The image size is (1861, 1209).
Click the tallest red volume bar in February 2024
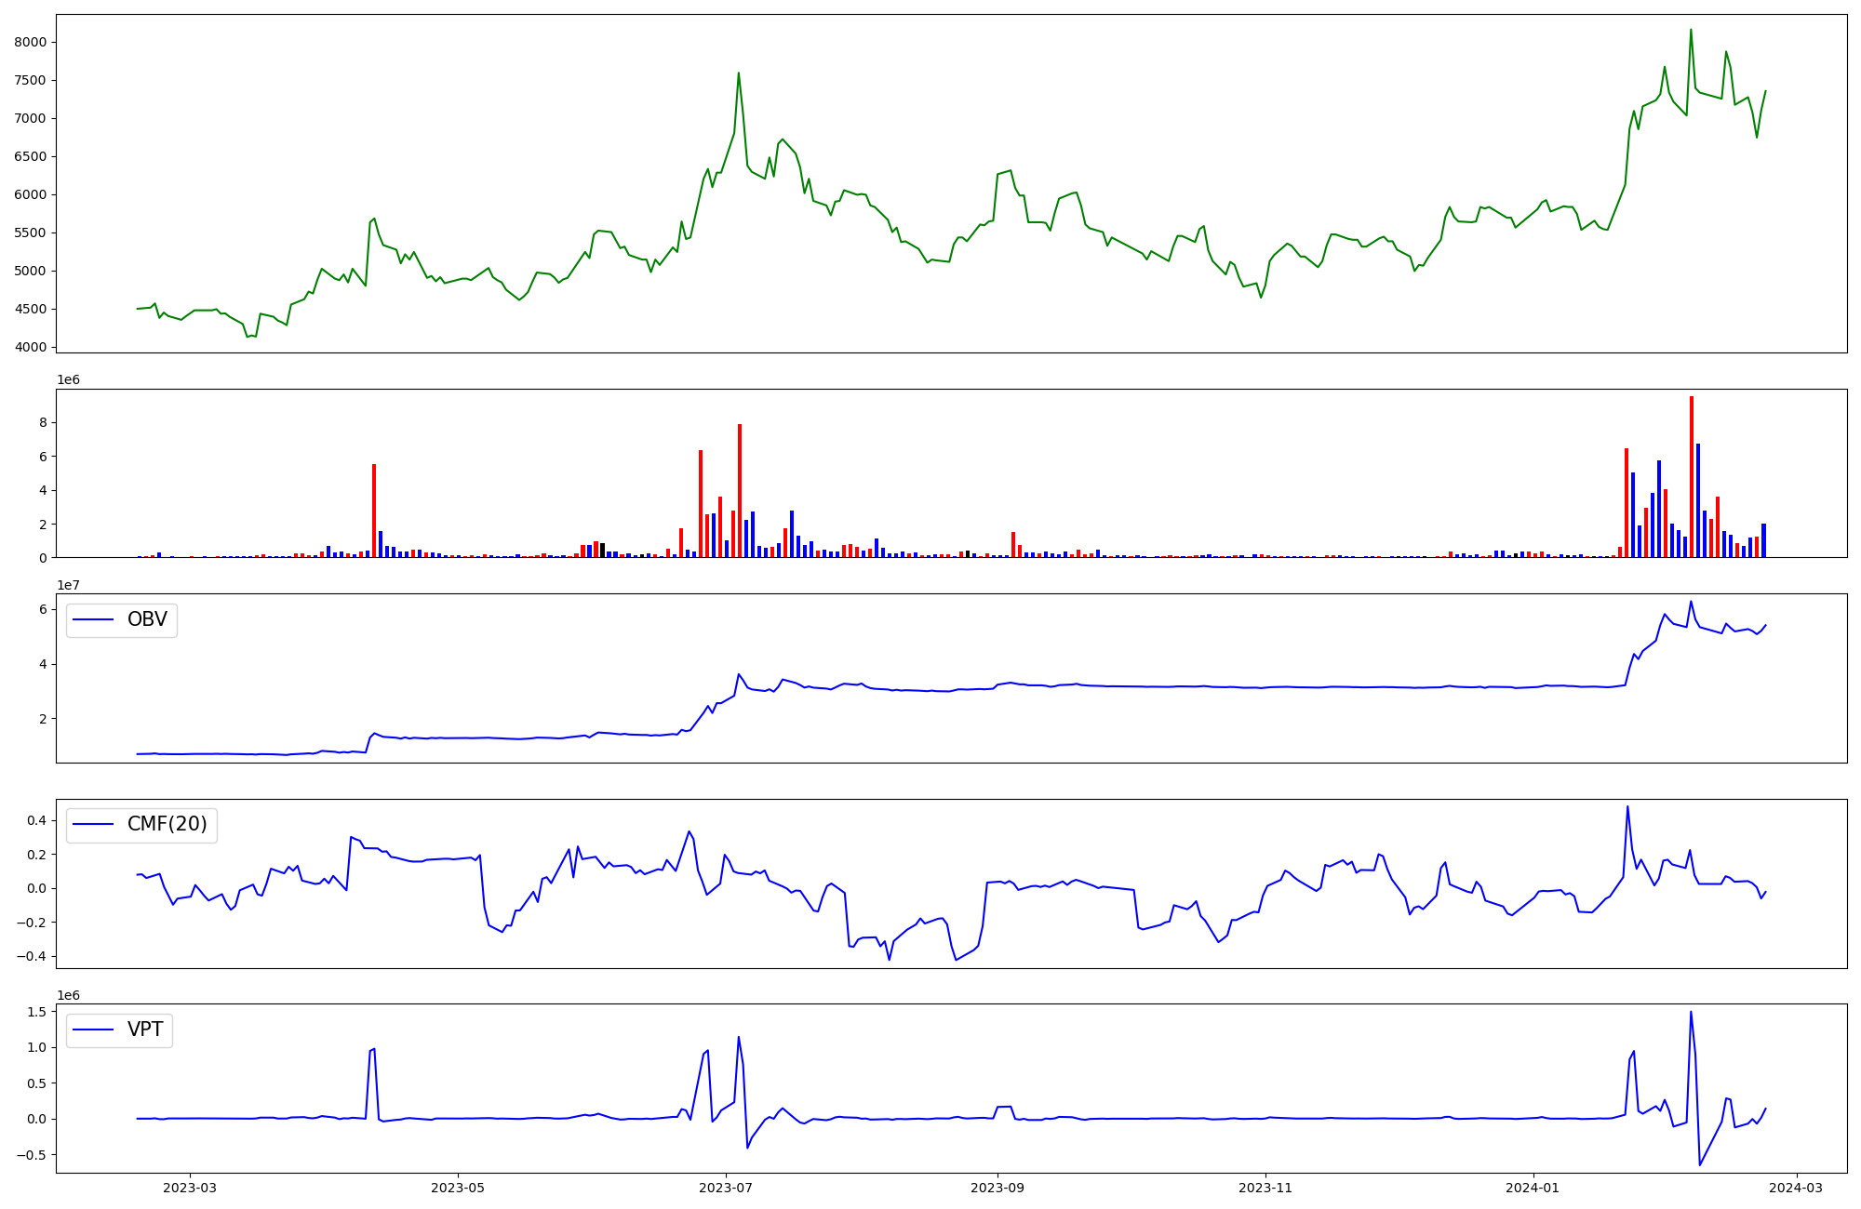point(1692,476)
